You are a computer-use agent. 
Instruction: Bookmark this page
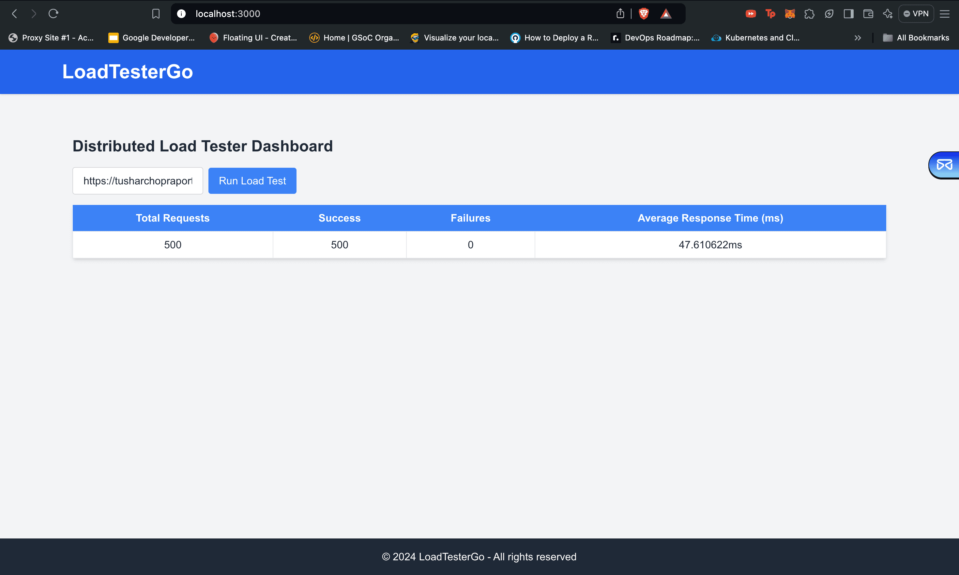(x=156, y=14)
